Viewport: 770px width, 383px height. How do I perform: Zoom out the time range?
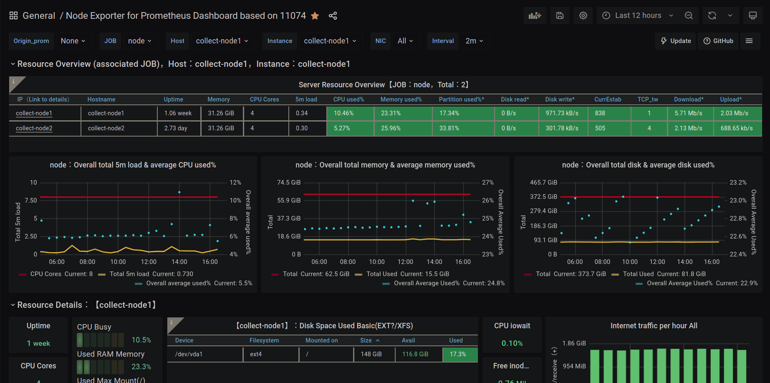[689, 15]
